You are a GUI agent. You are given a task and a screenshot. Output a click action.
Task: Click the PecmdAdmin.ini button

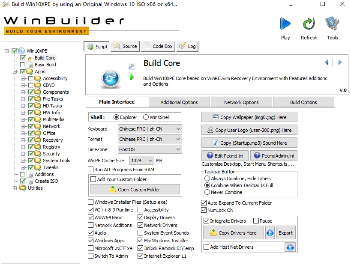click(x=274, y=155)
